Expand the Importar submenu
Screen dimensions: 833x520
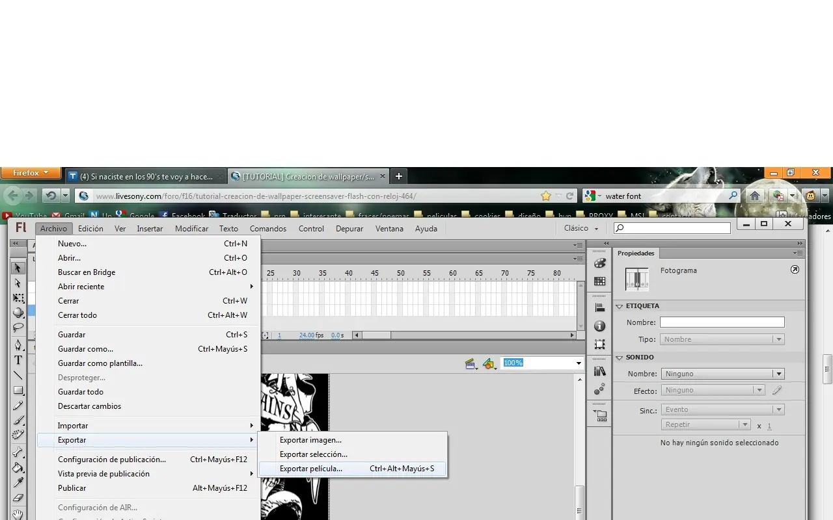pyautogui.click(x=148, y=426)
